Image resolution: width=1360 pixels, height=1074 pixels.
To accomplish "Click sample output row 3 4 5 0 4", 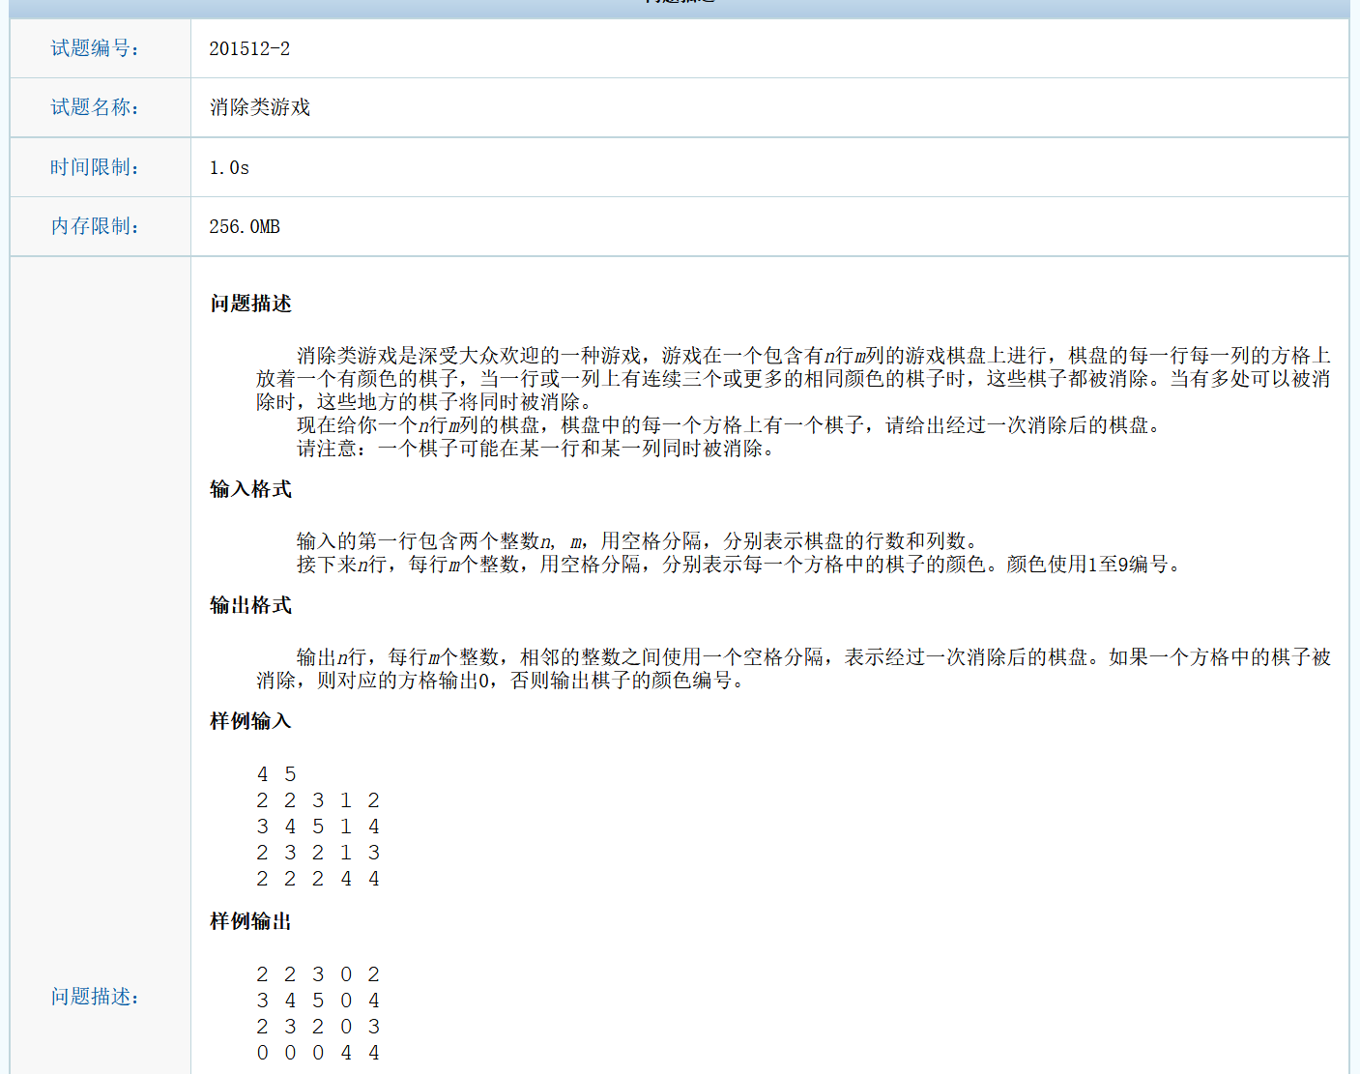I will 318,1001.
